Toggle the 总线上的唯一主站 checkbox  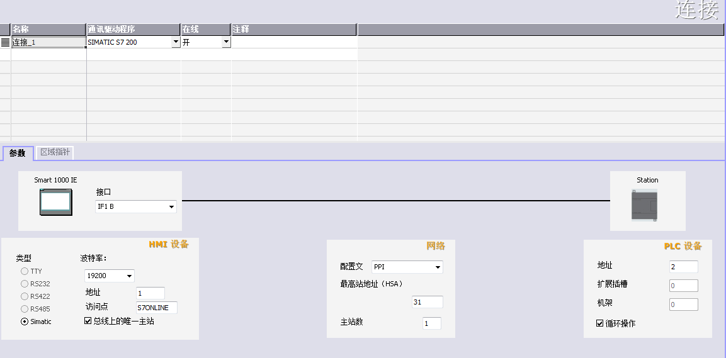(88, 320)
